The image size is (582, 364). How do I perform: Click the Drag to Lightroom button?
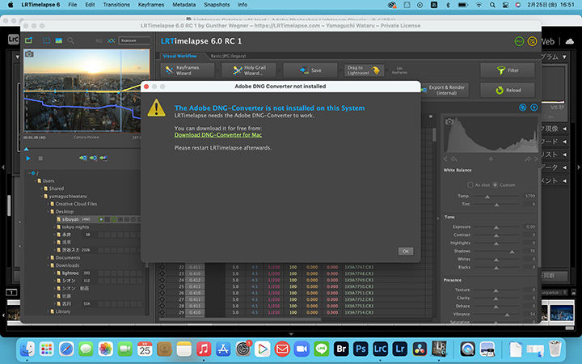(364, 70)
